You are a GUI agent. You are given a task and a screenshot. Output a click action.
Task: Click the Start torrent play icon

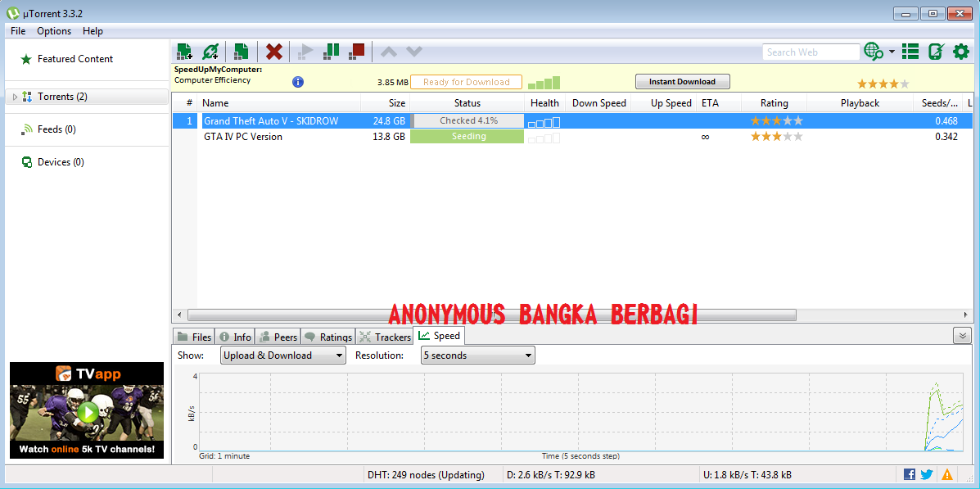click(x=305, y=52)
